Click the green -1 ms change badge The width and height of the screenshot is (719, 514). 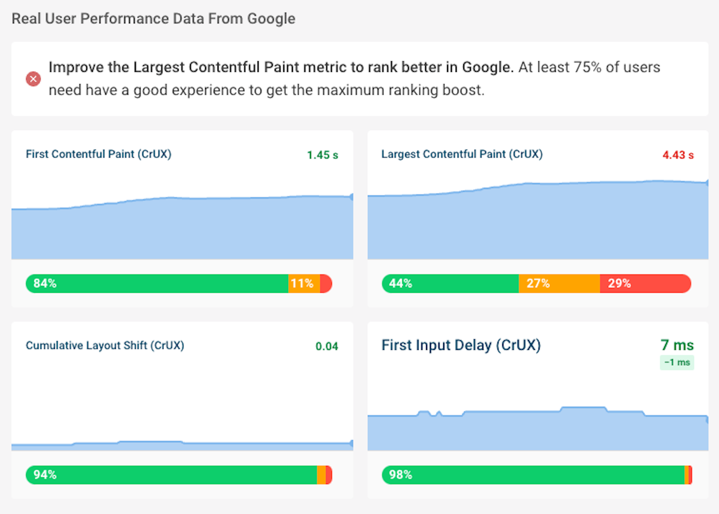677,362
